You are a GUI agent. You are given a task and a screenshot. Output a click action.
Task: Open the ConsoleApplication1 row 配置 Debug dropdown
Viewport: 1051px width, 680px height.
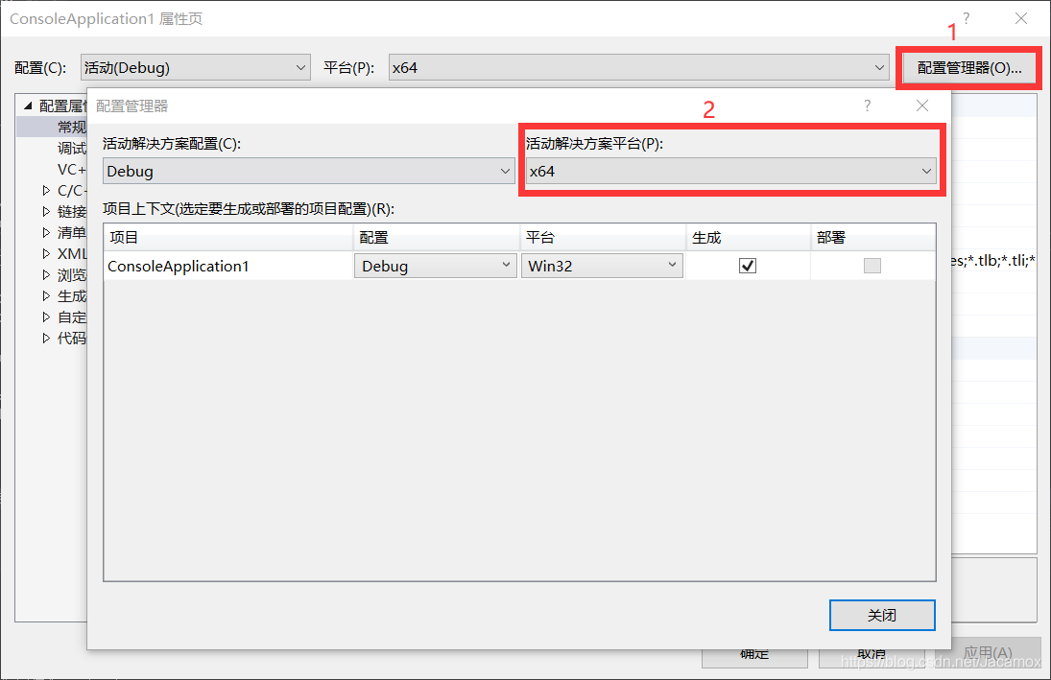click(x=436, y=266)
